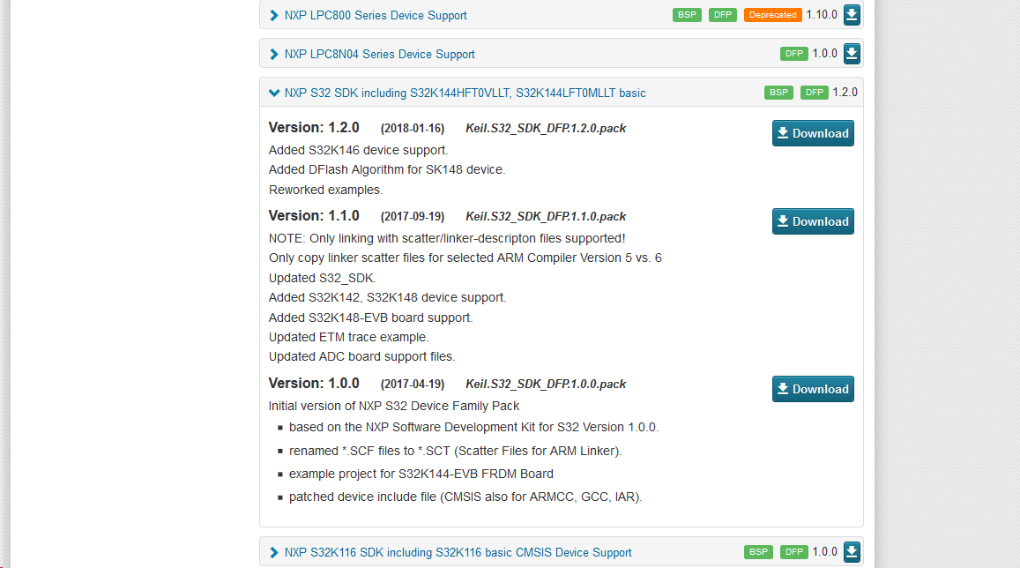Viewport: 1020px width, 568px height.
Task: Click 'Reworked examples.' line
Action: coord(326,190)
